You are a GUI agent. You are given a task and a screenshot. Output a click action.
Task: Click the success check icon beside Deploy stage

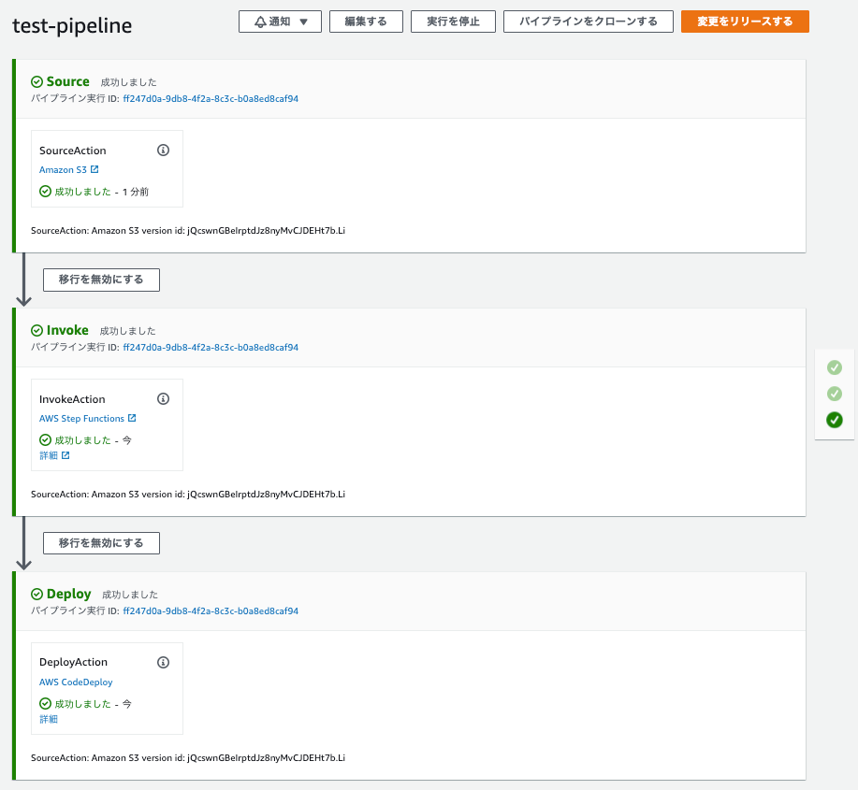click(x=36, y=594)
